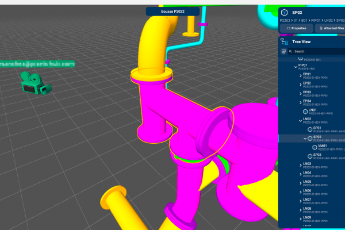Viewport: 345px width, 230px height.
Task: Click the filter icon left of the Search field
Action: 283,51
